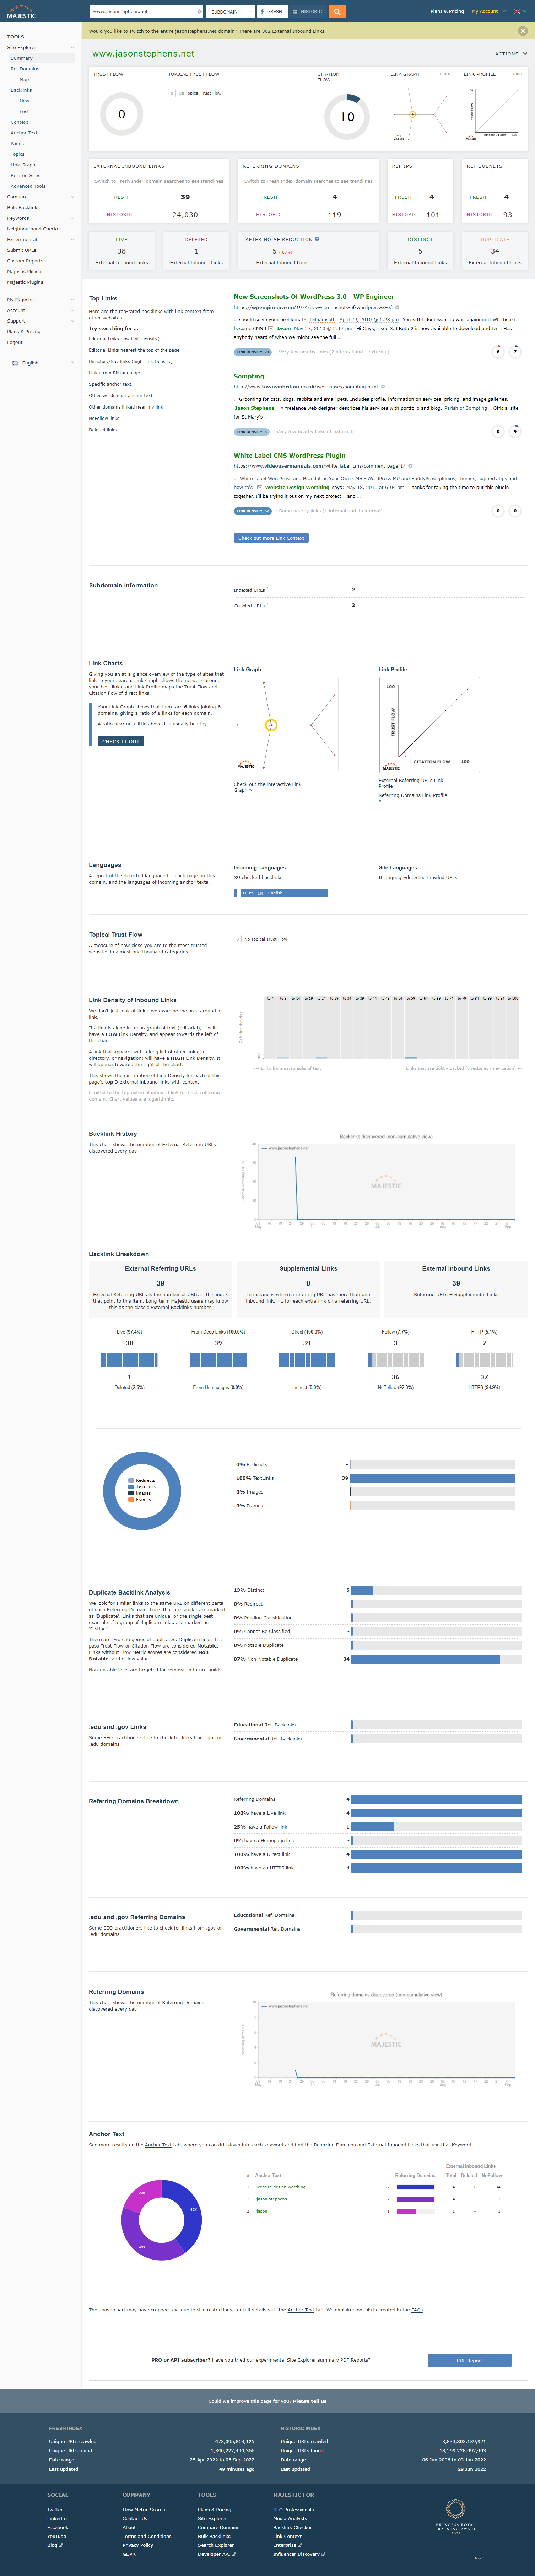
Task: Click Check out the interactive Link Graph link
Action: tap(267, 787)
